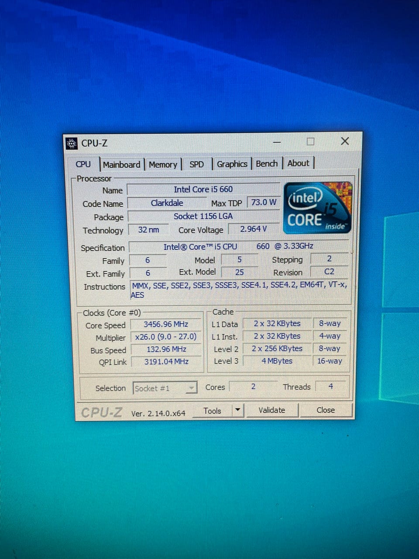
Task: Click the Instructions list text
Action: 239,290
